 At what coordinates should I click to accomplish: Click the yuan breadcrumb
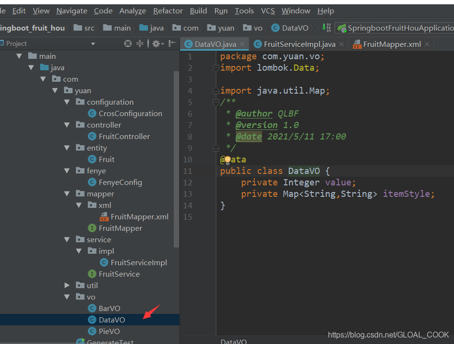[221, 28]
